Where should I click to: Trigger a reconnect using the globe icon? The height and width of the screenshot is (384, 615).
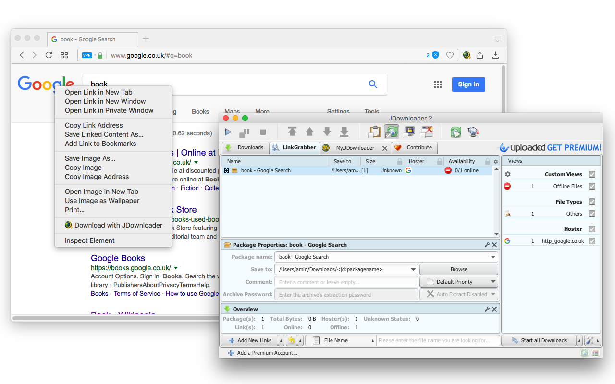point(473,132)
